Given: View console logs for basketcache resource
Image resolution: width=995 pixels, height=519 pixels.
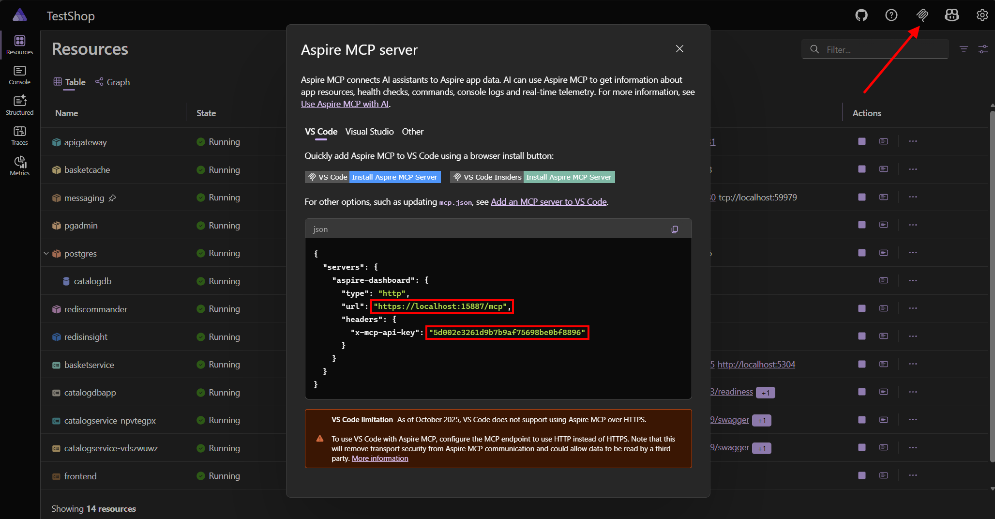Looking at the screenshot, I should [x=883, y=169].
